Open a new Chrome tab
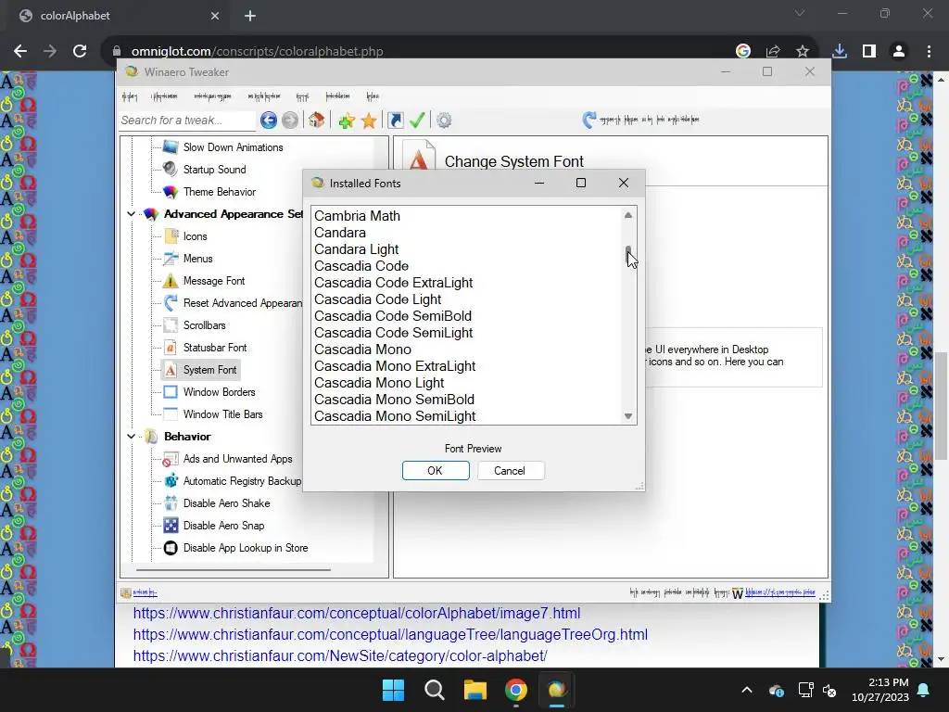The image size is (949, 712). (250, 16)
